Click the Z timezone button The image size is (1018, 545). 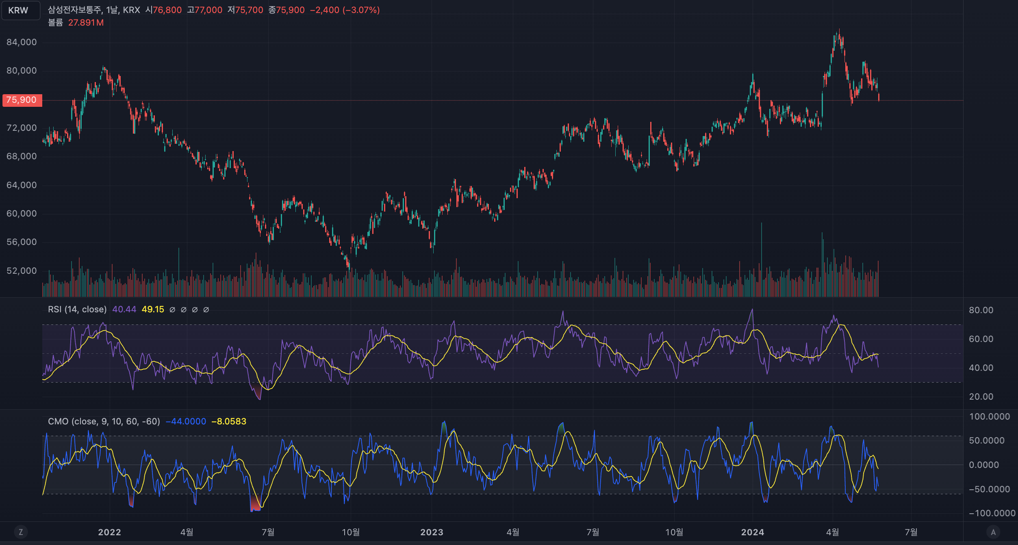[21, 532]
